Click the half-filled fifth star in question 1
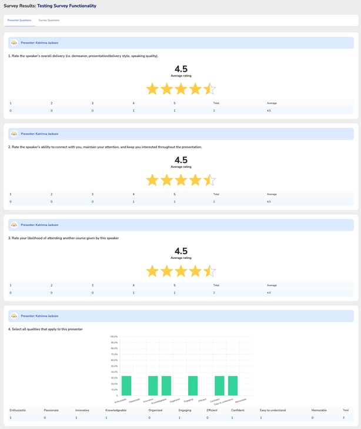Viewport: 361px width, 429px height. pos(209,89)
